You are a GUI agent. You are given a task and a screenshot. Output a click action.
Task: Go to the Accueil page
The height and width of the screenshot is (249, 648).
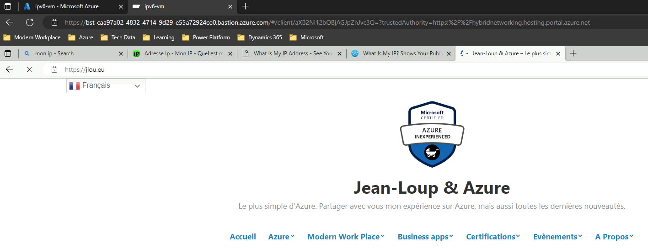point(243,237)
